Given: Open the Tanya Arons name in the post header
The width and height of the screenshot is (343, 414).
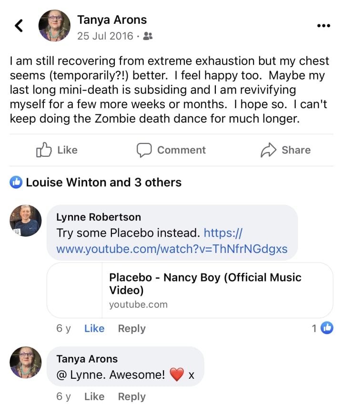Looking at the screenshot, I should 112,20.
